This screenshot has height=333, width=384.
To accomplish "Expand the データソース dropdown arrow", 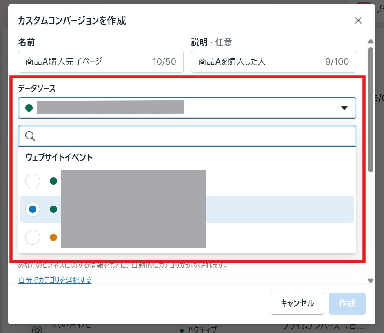I will click(344, 108).
